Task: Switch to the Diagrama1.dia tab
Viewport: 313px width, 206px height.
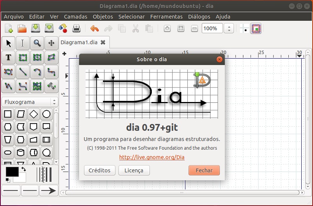Action: (79, 42)
